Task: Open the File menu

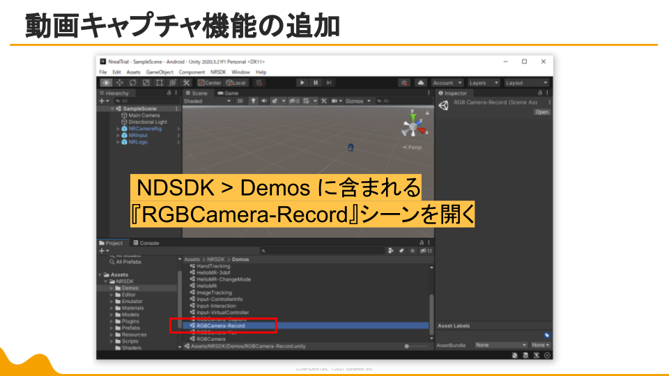Action: coord(103,72)
